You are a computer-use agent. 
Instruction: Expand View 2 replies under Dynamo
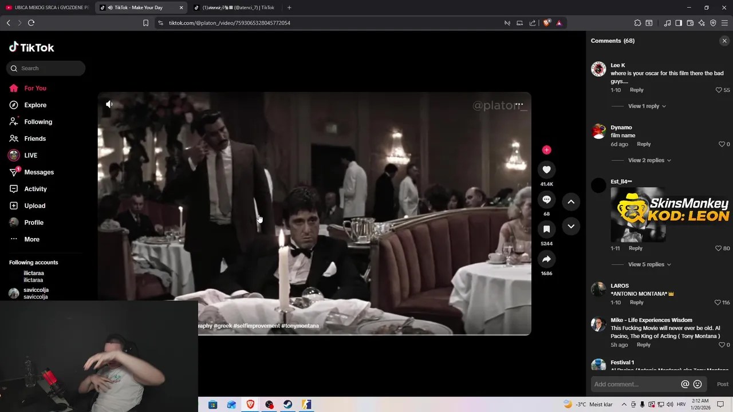tap(649, 160)
